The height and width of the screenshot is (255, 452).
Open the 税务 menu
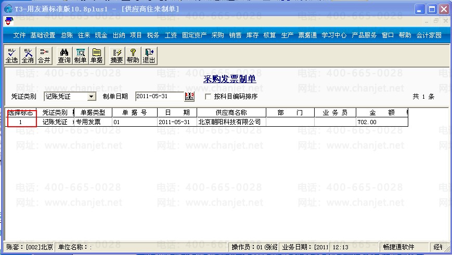[x=153, y=35]
